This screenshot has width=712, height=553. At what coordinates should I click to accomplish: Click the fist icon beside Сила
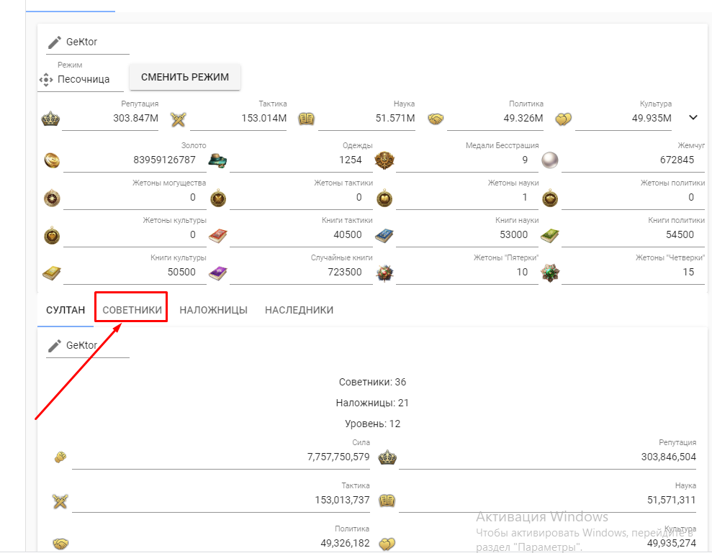pos(60,457)
